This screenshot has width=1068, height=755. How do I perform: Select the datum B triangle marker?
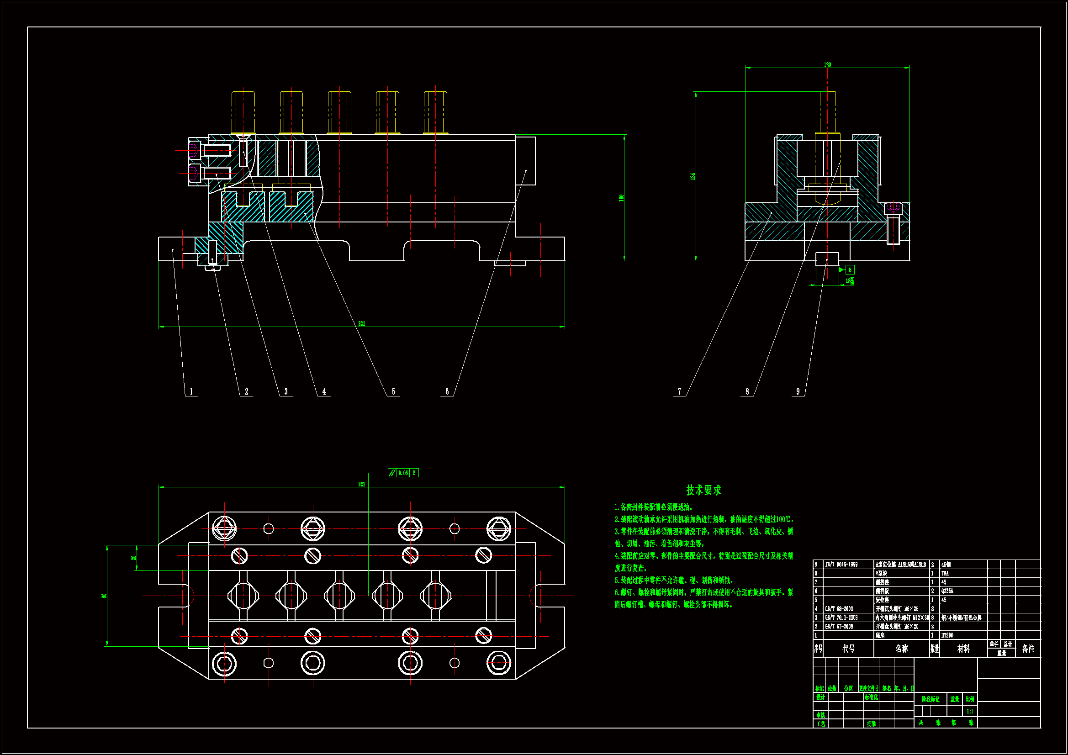841,270
